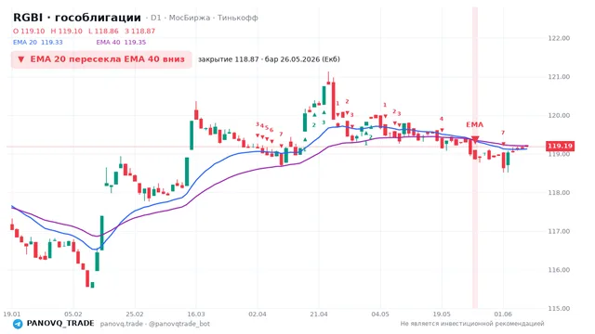Image resolution: width=595 pixels, height=334 pixels.
Task: Click the "EMA 20 пересекла EMA 40 вниз" alert badge
Action: [x=101, y=59]
